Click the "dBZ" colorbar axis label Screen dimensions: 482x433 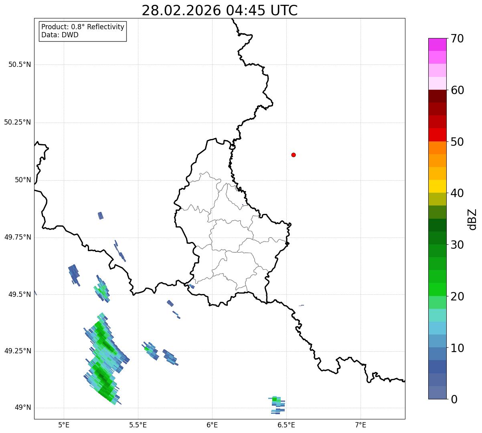click(x=472, y=219)
